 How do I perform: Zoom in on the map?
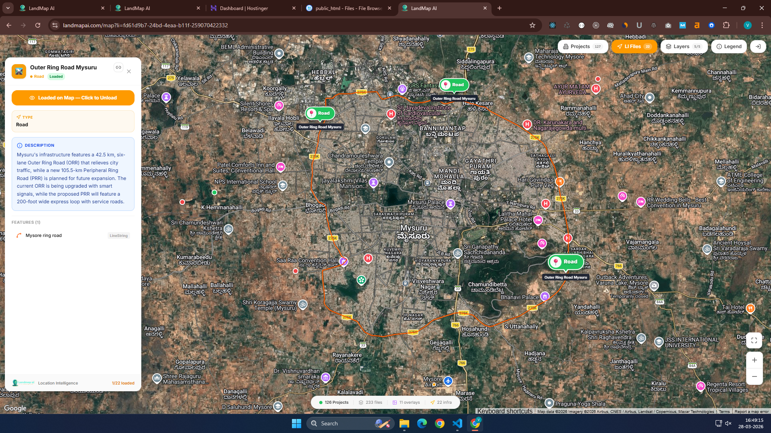[x=754, y=360]
